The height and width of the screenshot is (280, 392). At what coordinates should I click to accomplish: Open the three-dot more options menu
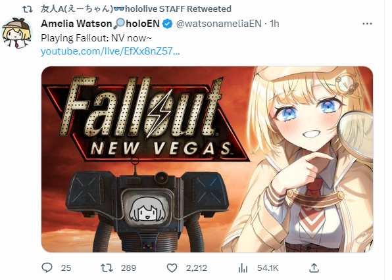(x=367, y=24)
